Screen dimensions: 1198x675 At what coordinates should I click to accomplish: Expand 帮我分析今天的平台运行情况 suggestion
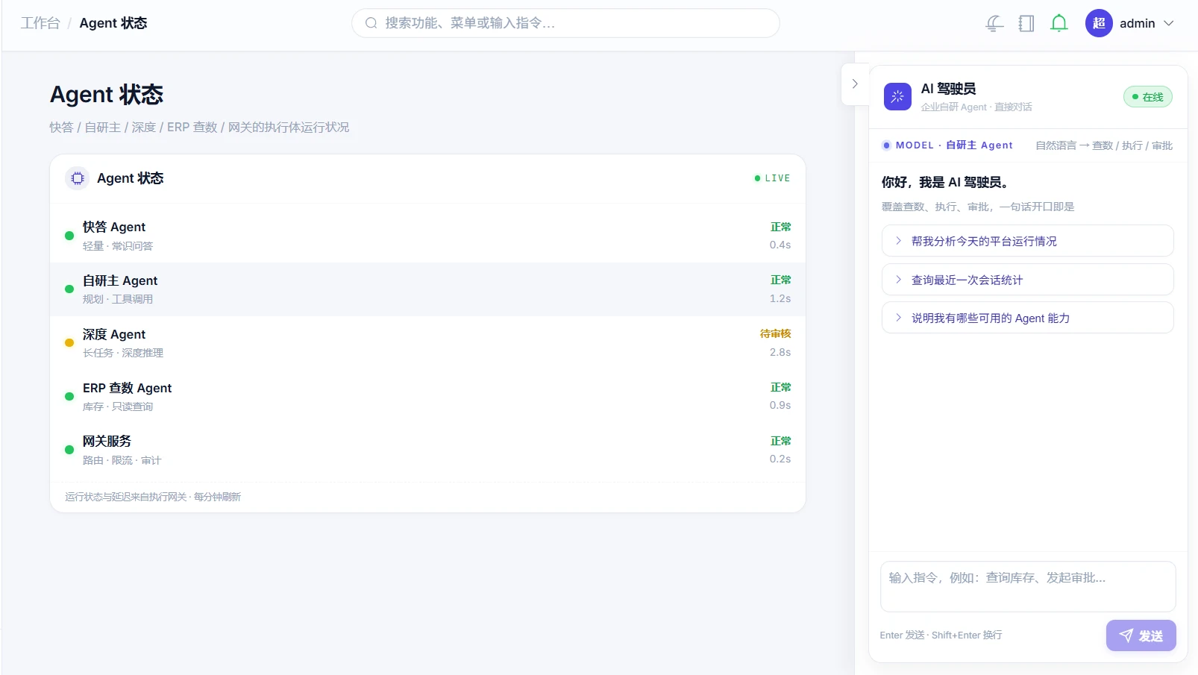(x=1027, y=241)
